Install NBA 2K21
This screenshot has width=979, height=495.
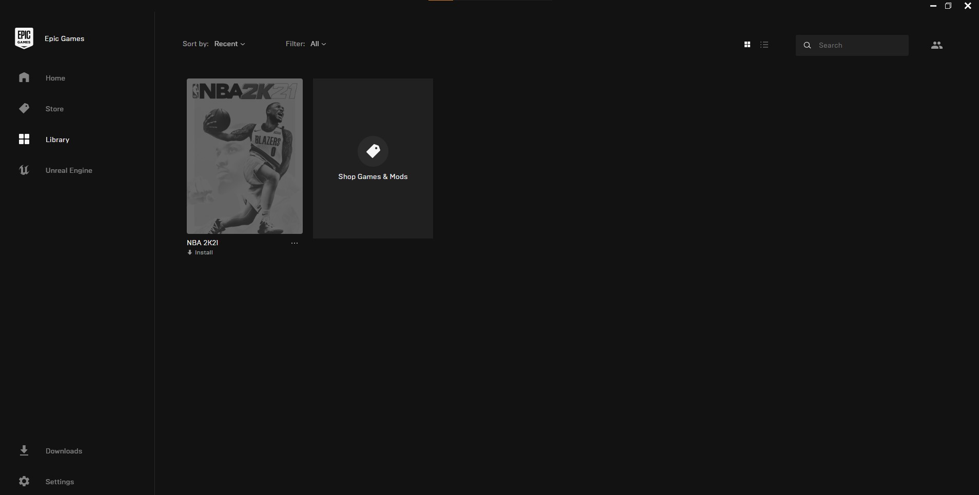(200, 252)
